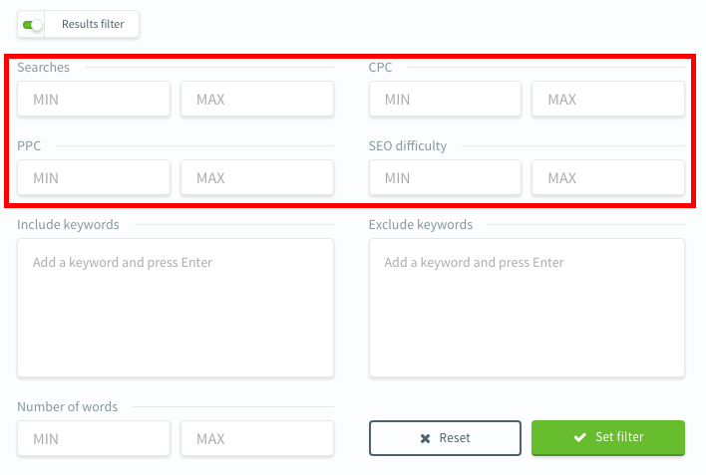Focus the PPC MIN input
Screen dimensions: 706x475
coord(94,178)
